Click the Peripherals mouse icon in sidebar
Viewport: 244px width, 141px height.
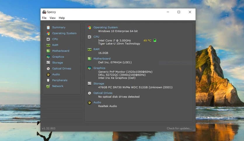pos(48,80)
